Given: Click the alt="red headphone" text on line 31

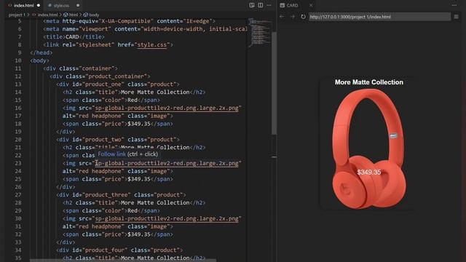Looking at the screenshot, I should 93,226.
